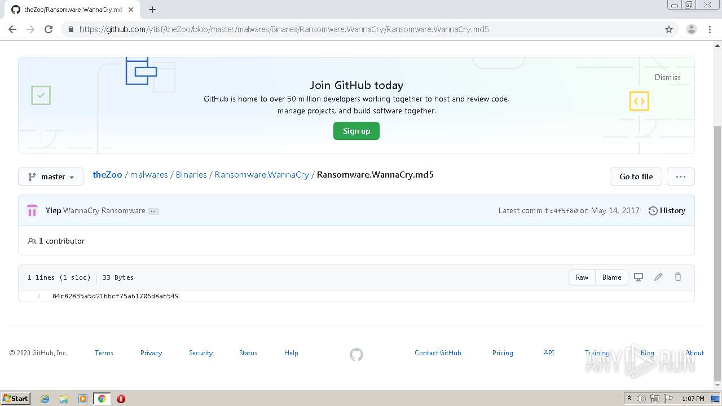Screen dimensions: 722x406
Task: Open commit c4f5f80 link
Action: tap(564, 211)
